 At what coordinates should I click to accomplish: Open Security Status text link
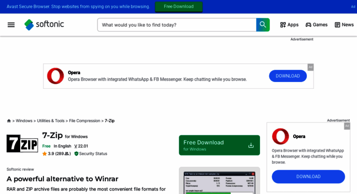93,154
